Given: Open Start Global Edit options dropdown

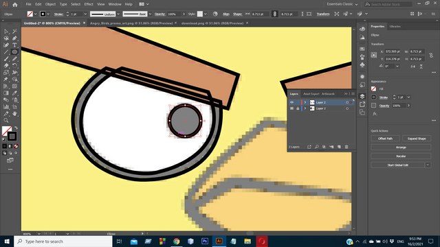Looking at the screenshot, I should click(428, 165).
